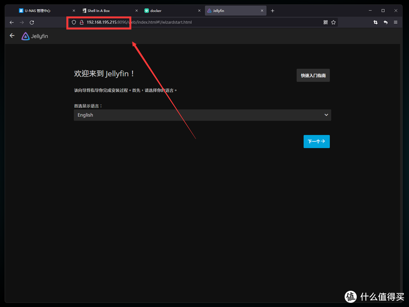409x307 pixels.
Task: Open the English display language dropdown
Action: point(202,115)
